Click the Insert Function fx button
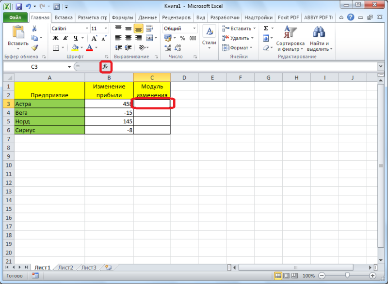Image resolution: width=388 pixels, height=284 pixels. click(x=106, y=67)
